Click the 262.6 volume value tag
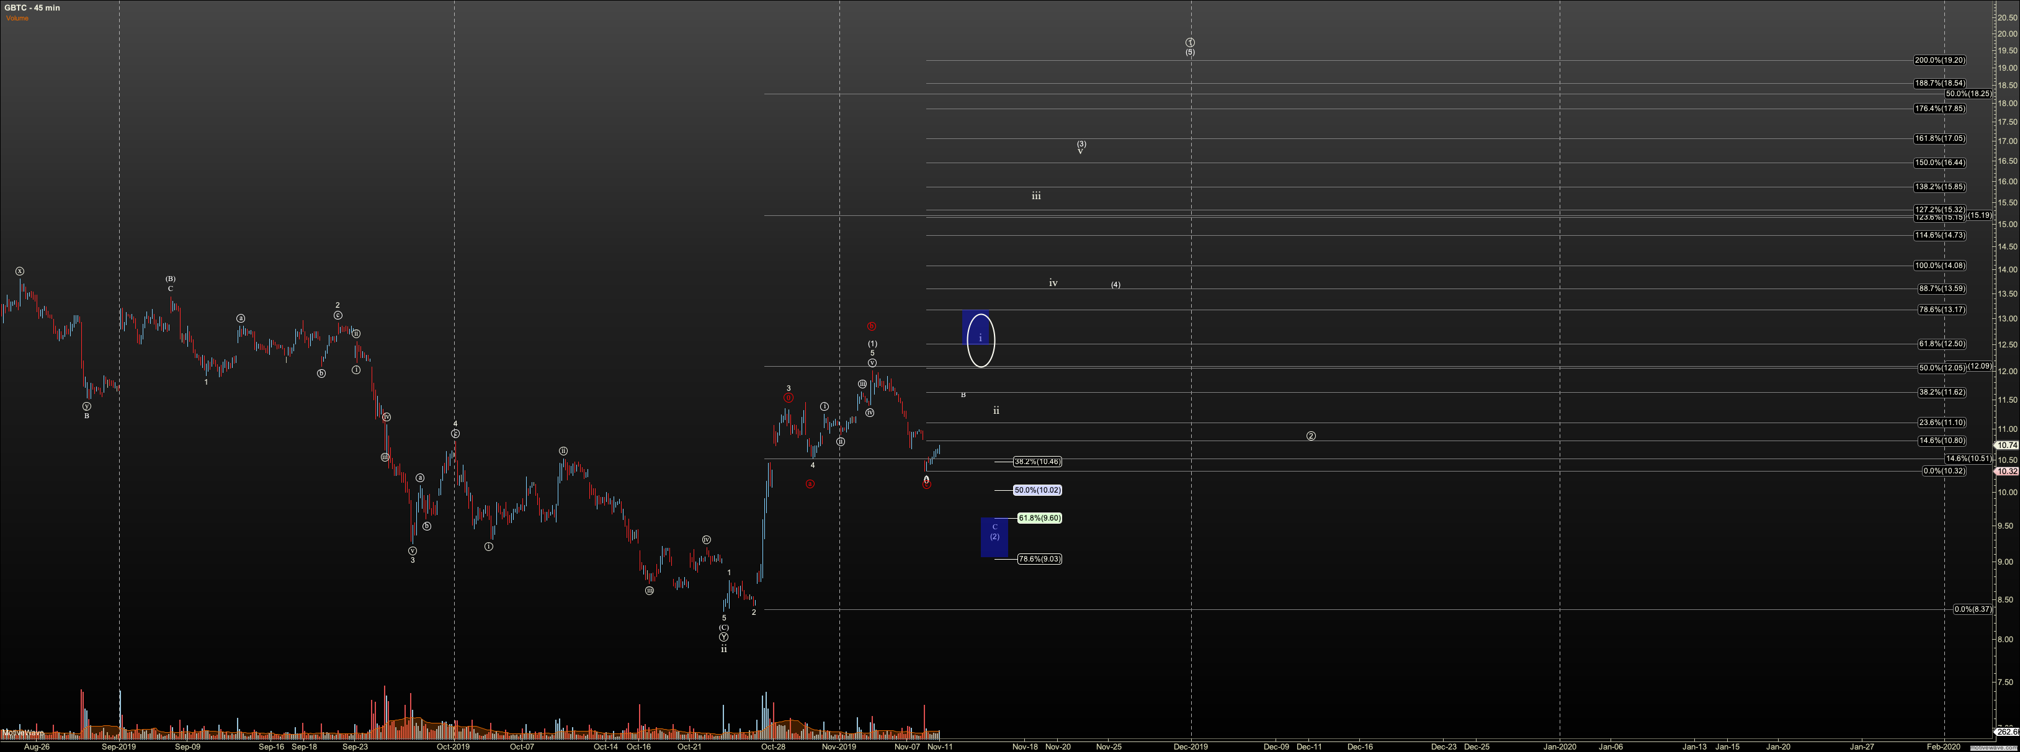This screenshot has height=752, width=2020. pyautogui.click(x=2008, y=732)
